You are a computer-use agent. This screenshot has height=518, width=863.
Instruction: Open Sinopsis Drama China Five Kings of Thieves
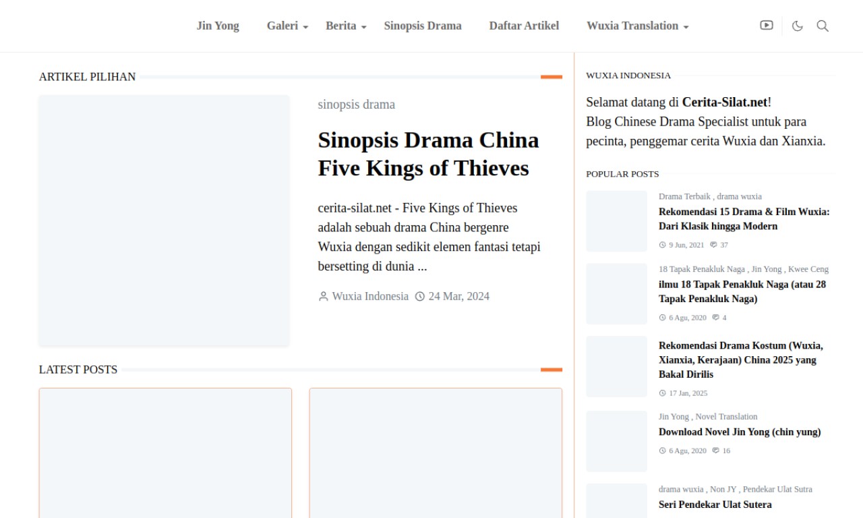pos(428,154)
